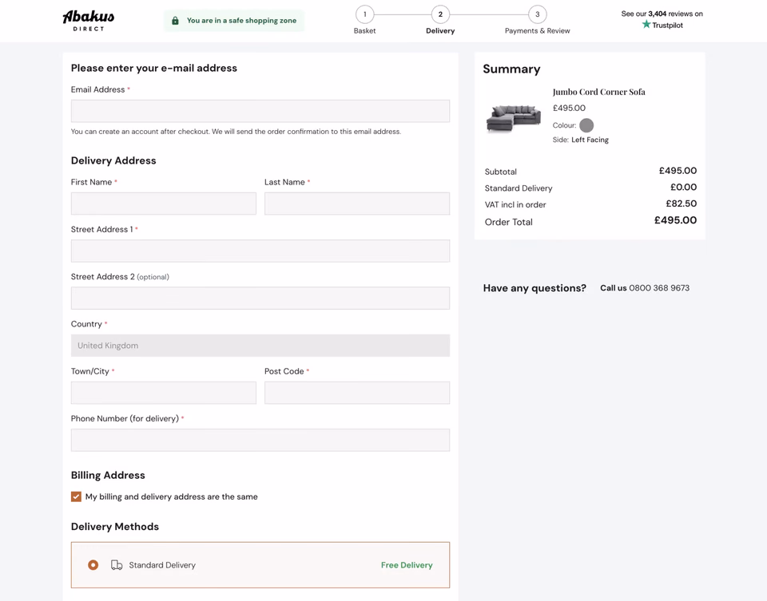Open the Country United Kingdom field
The height and width of the screenshot is (601, 767).
click(260, 346)
